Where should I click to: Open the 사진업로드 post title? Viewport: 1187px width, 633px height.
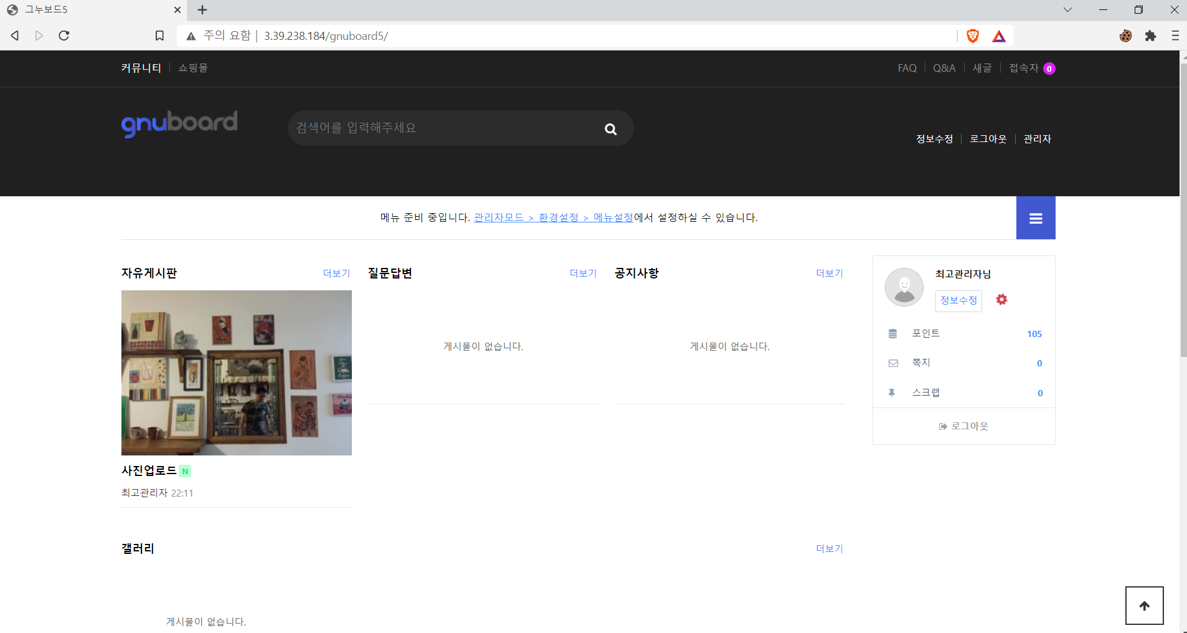coord(149,470)
